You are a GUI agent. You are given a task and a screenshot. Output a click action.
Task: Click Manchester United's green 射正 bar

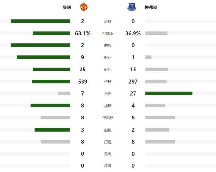pos(44,57)
